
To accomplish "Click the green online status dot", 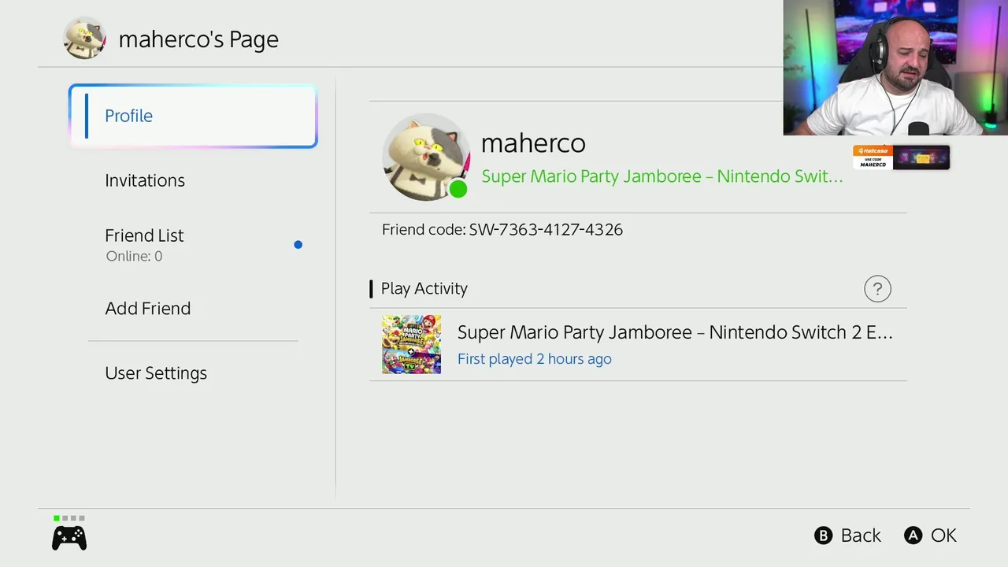I will 458,189.
